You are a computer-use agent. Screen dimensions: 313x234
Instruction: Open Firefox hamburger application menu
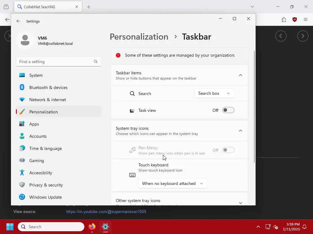click(x=306, y=19)
